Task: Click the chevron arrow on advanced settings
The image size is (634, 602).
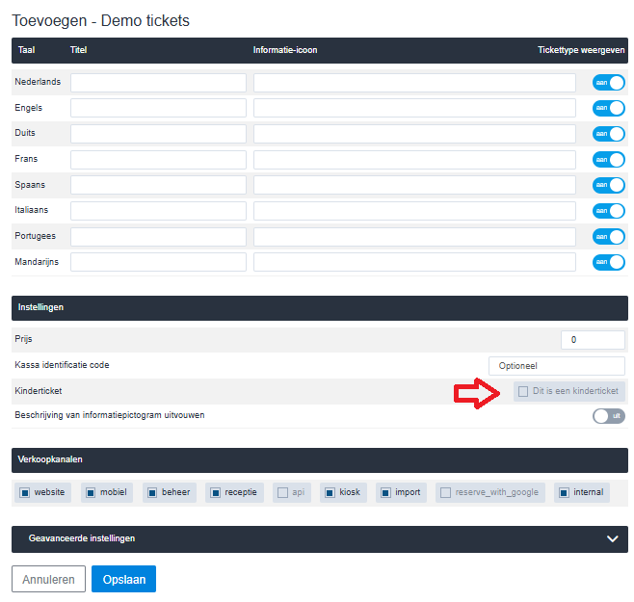Action: click(612, 539)
